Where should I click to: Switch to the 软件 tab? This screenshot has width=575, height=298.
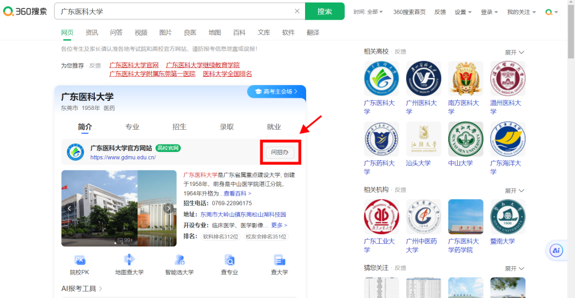288,32
